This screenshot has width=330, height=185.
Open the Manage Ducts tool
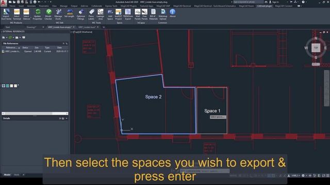pyautogui.click(x=58, y=14)
